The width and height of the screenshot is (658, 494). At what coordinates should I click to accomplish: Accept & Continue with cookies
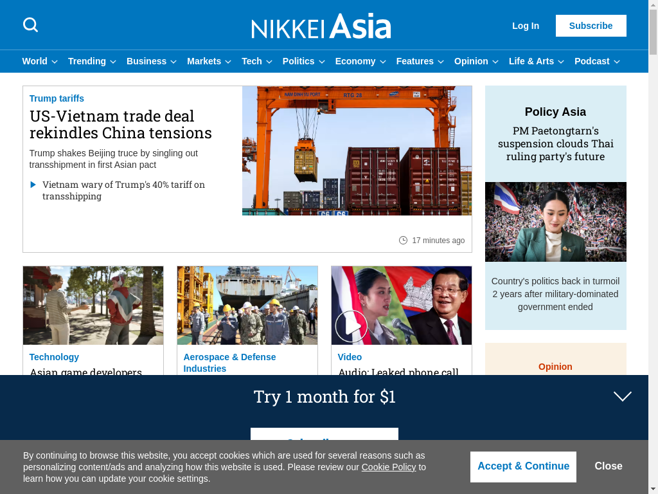point(523,466)
